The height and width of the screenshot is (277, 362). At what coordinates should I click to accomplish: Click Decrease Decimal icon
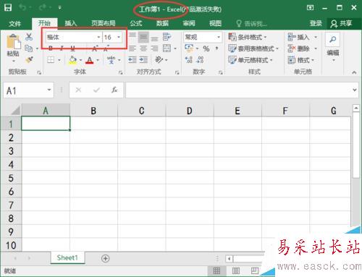tap(201, 59)
